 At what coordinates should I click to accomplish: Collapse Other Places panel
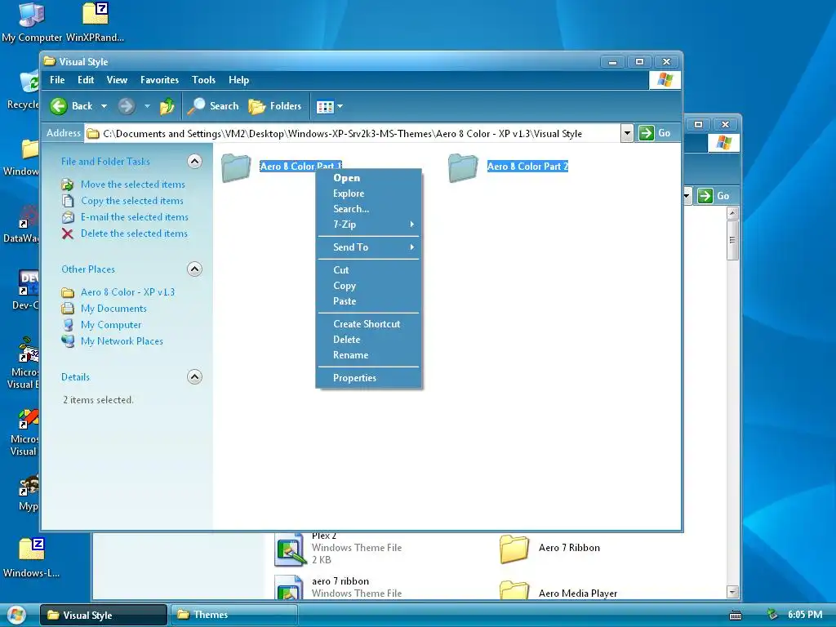tap(194, 269)
